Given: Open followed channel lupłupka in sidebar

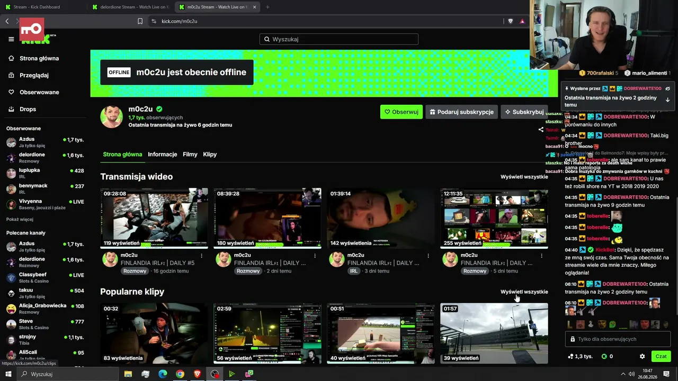Looking at the screenshot, I should tap(45, 173).
